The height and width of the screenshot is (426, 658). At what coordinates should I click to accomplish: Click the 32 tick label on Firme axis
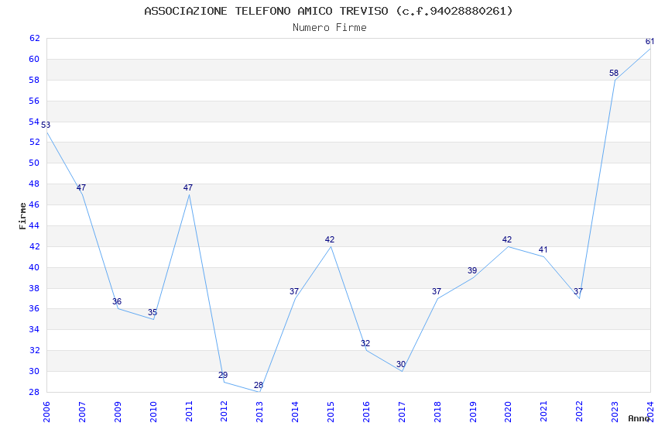click(34, 350)
